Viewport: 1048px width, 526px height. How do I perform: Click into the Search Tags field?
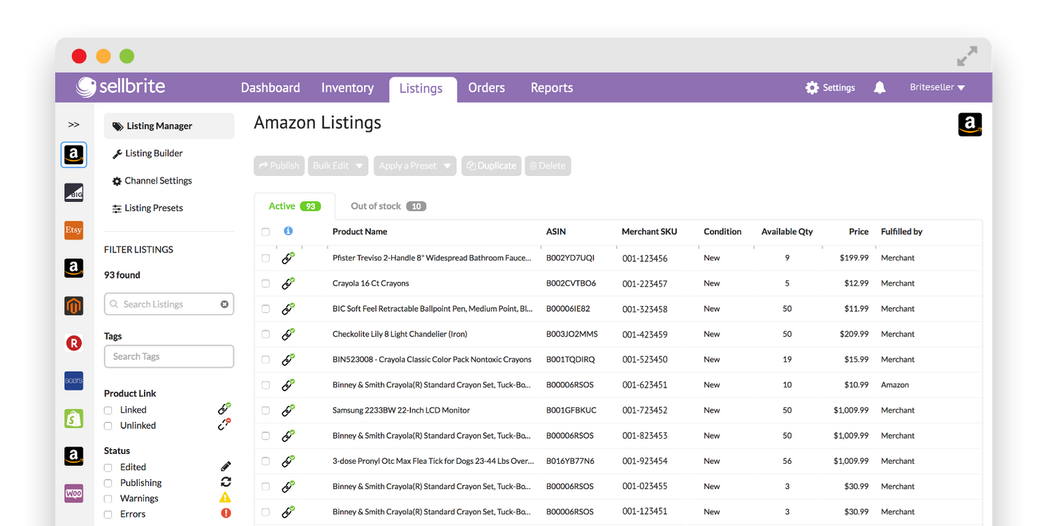click(x=169, y=356)
